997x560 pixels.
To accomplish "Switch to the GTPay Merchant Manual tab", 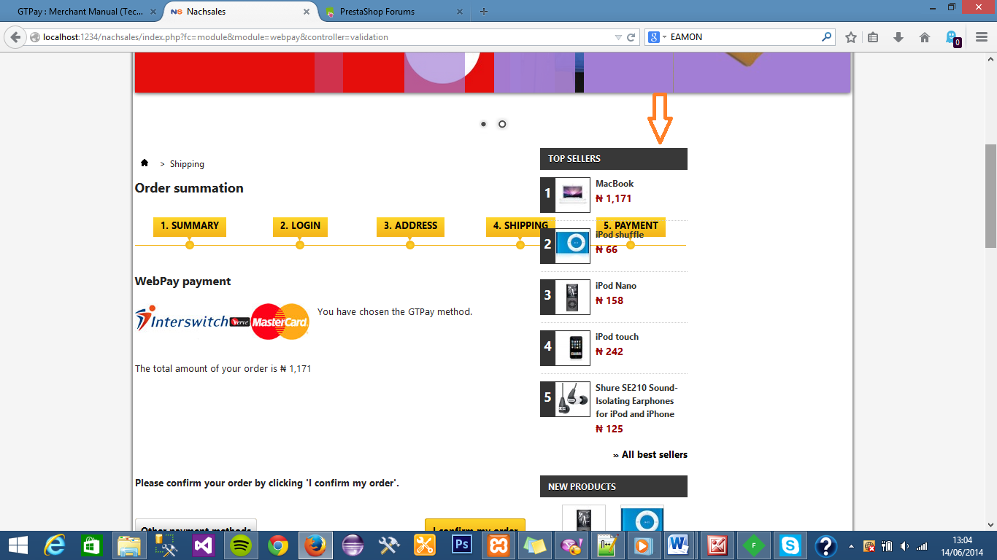I will (x=80, y=12).
